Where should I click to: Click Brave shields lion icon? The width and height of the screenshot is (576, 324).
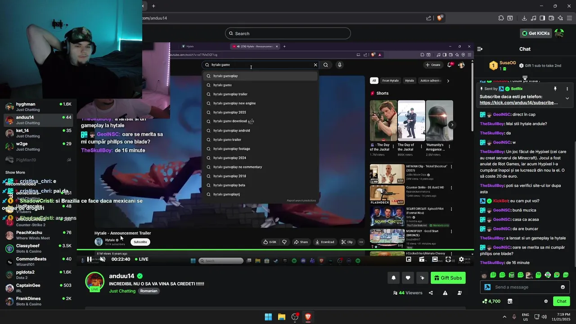[440, 18]
